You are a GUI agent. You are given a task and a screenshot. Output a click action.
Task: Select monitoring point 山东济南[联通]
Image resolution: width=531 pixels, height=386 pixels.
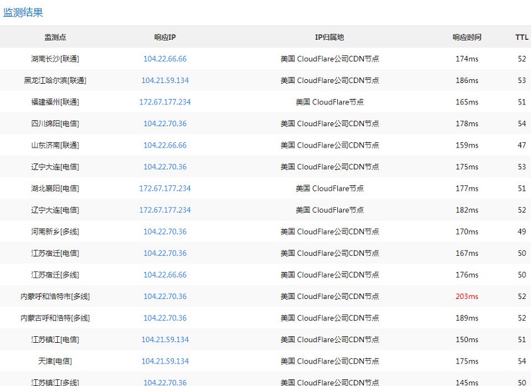pyautogui.click(x=55, y=145)
